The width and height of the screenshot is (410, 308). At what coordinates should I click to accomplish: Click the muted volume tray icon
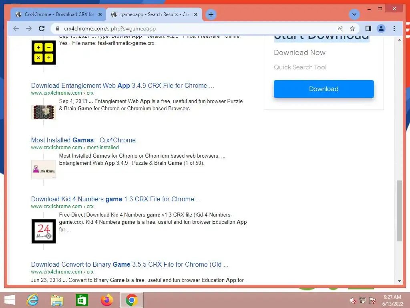(353, 300)
